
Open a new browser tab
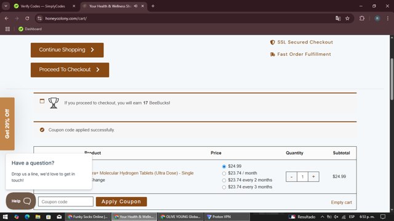153,6
